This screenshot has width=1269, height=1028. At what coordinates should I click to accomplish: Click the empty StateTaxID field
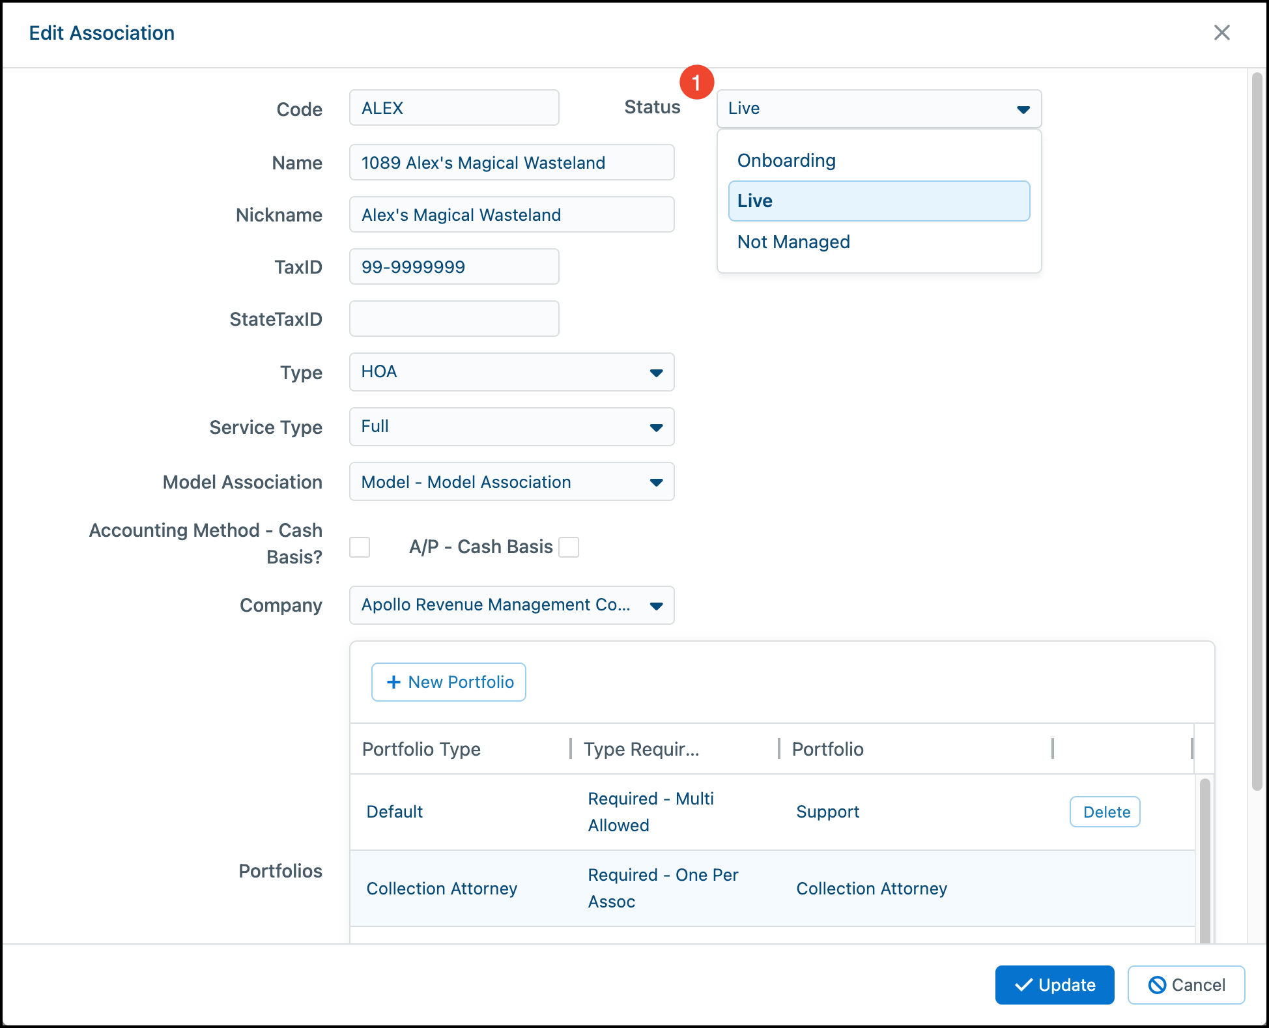click(x=454, y=319)
